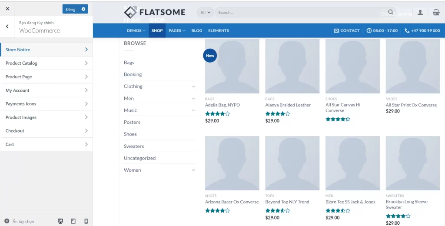
Task: Expand the Music category chevron
Action: [x=193, y=110]
